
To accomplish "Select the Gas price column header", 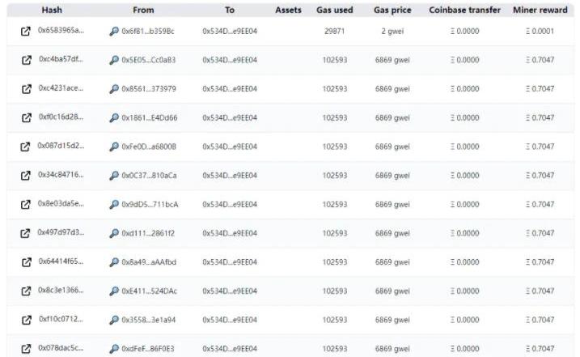I will click(x=392, y=11).
